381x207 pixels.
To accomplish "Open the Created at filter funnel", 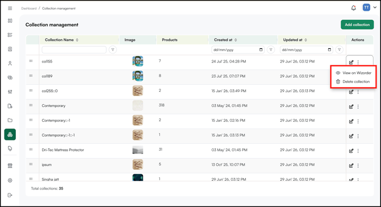I will point(271,50).
